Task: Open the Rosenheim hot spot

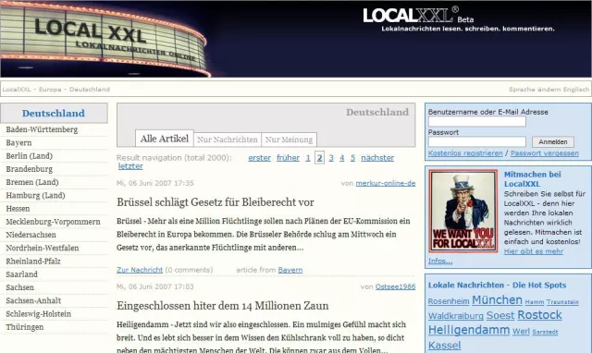Action: click(449, 301)
